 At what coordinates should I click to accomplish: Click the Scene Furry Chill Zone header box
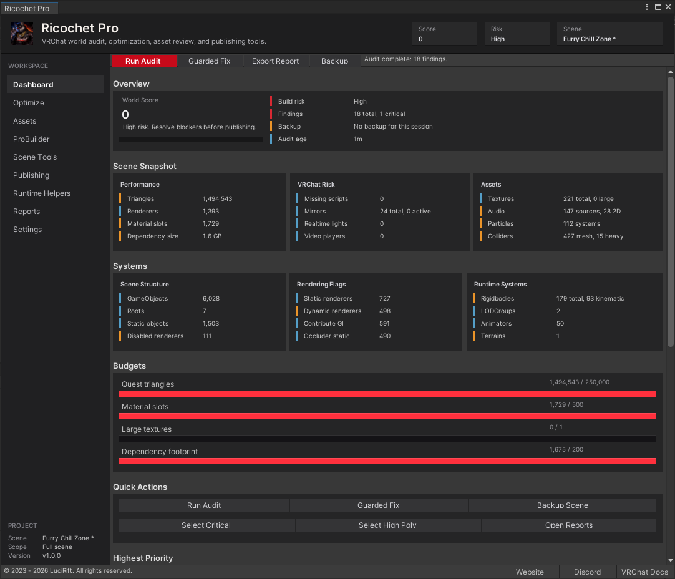pos(609,34)
